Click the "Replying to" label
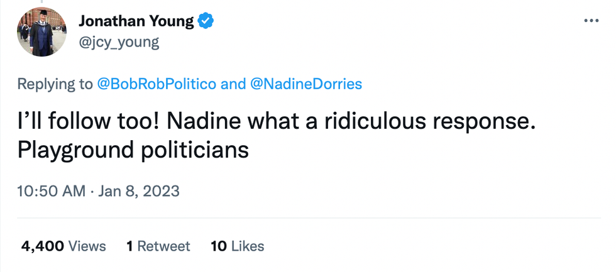The image size is (616, 272). (x=54, y=84)
